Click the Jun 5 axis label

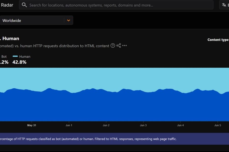pyautogui.click(x=218, y=125)
